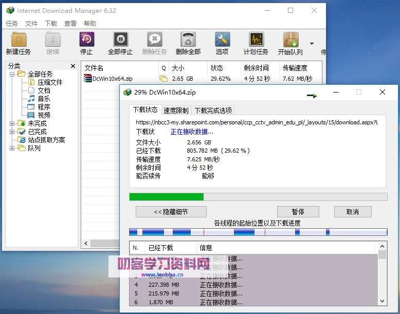Switch to the 下载完成选项 tab

coord(213,110)
